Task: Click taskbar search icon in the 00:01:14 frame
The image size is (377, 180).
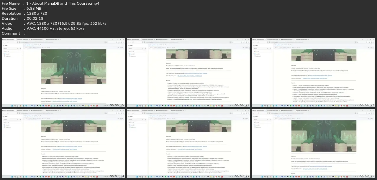Action: pyautogui.click(x=15, y=177)
